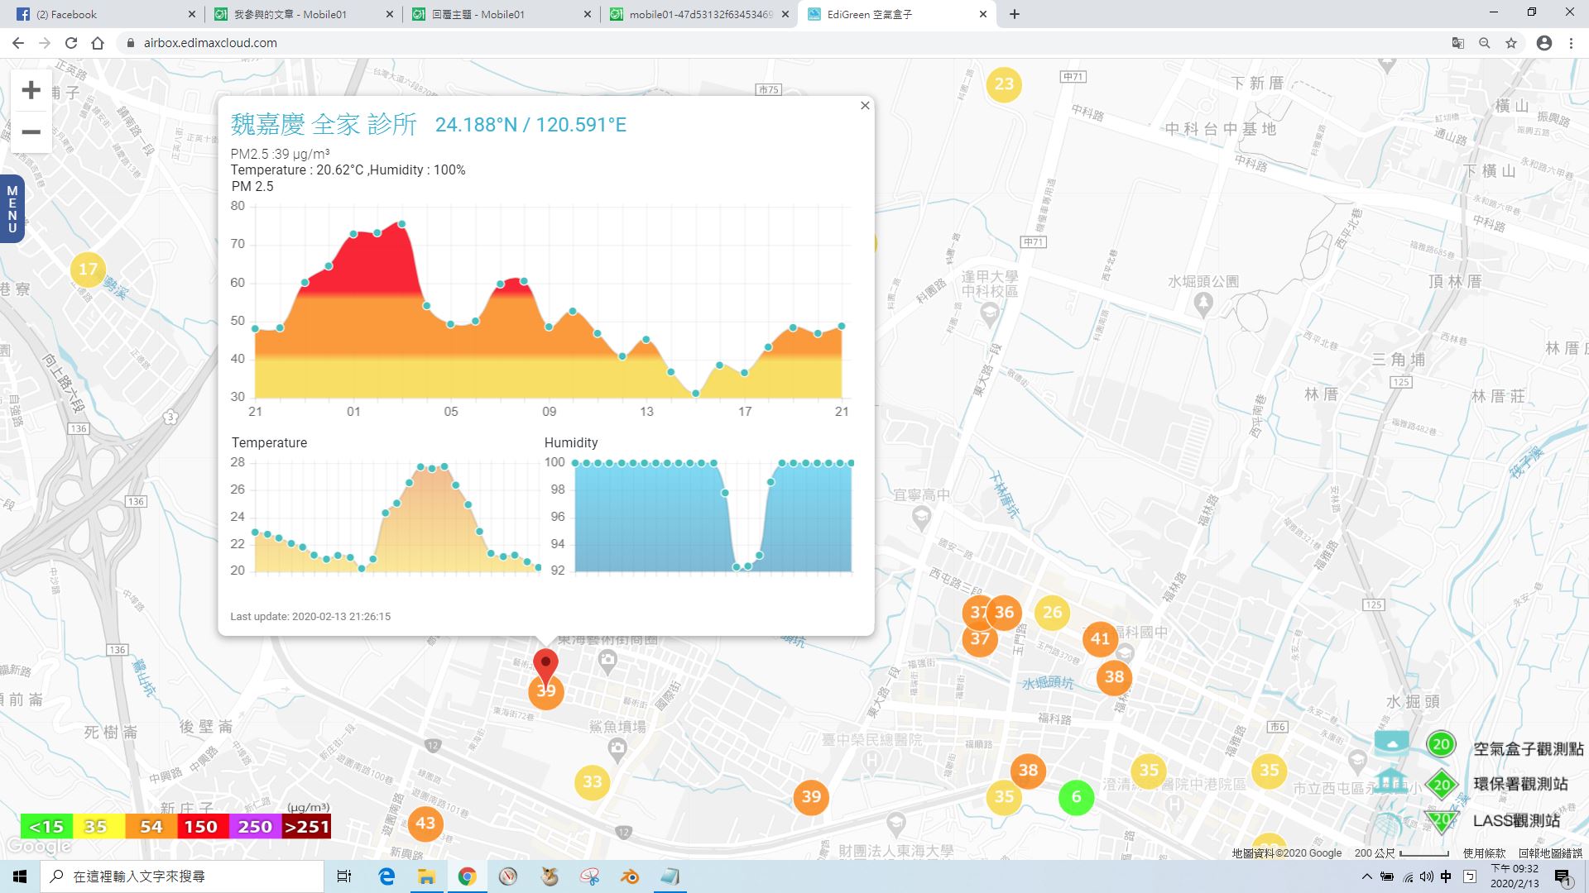Open Blender from the taskbar

point(630,876)
